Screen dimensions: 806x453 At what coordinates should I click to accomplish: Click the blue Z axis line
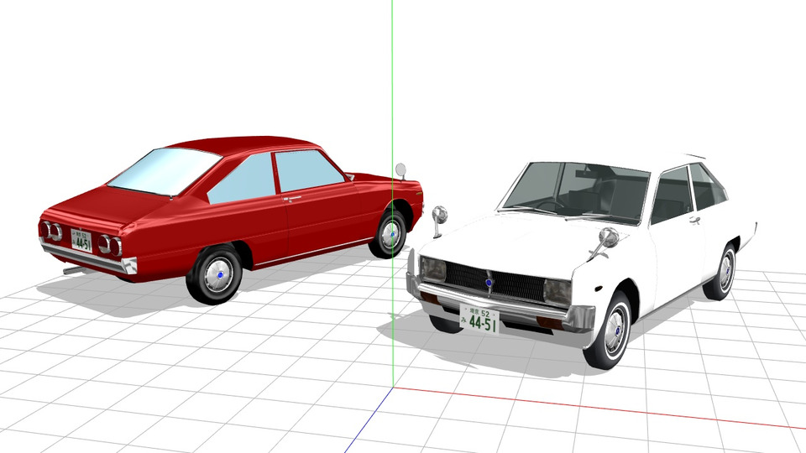(369, 422)
